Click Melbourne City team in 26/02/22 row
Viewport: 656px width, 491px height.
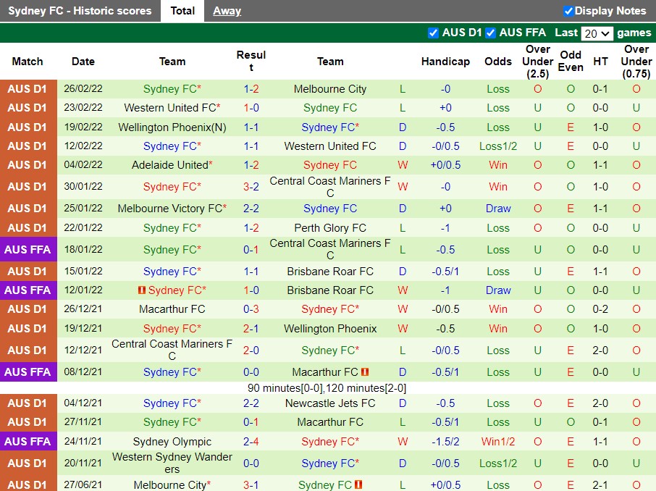330,89
